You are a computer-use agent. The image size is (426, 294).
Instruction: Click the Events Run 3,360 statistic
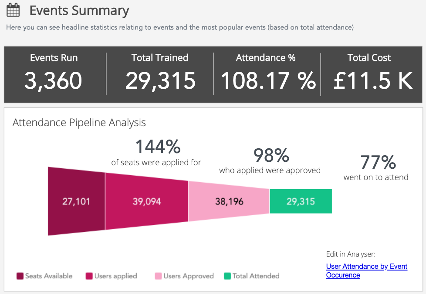click(x=54, y=80)
